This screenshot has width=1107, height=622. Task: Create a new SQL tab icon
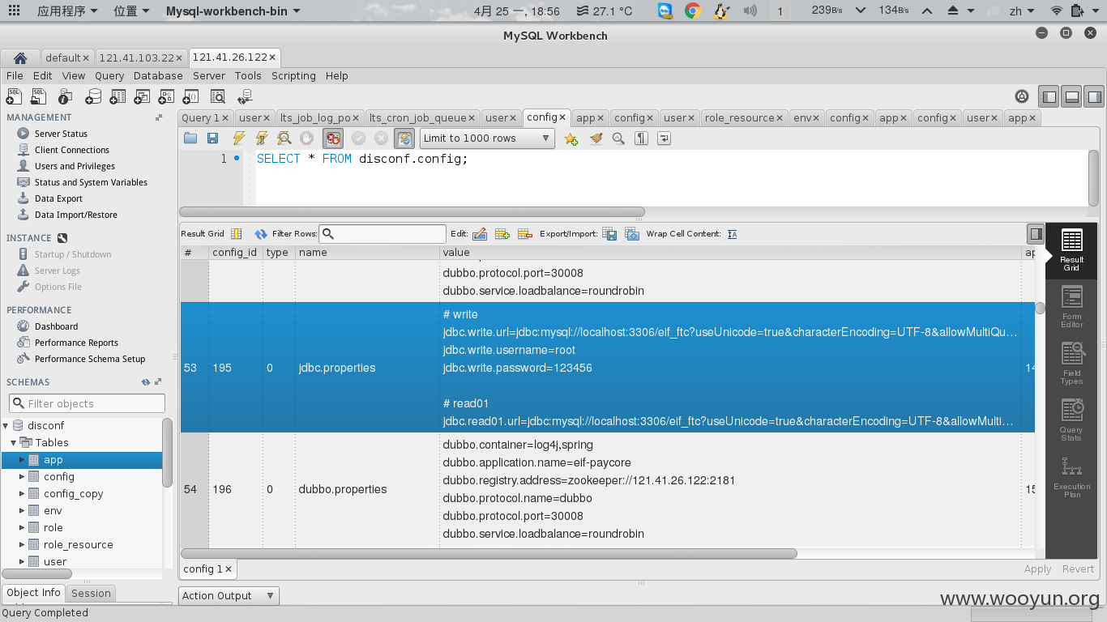coord(14,96)
